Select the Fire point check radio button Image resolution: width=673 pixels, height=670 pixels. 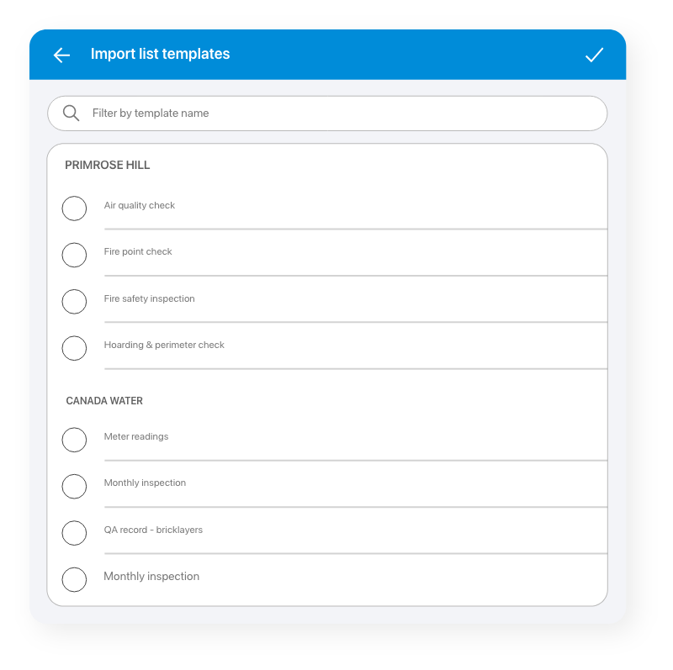[74, 255]
